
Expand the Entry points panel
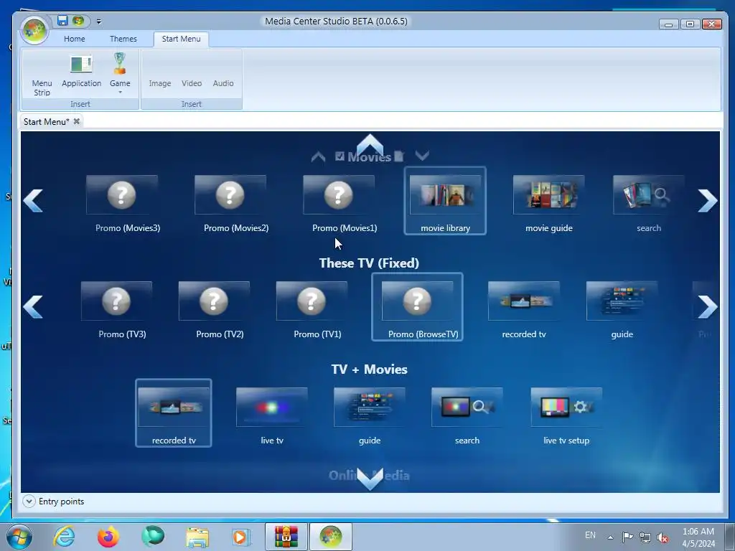click(29, 501)
